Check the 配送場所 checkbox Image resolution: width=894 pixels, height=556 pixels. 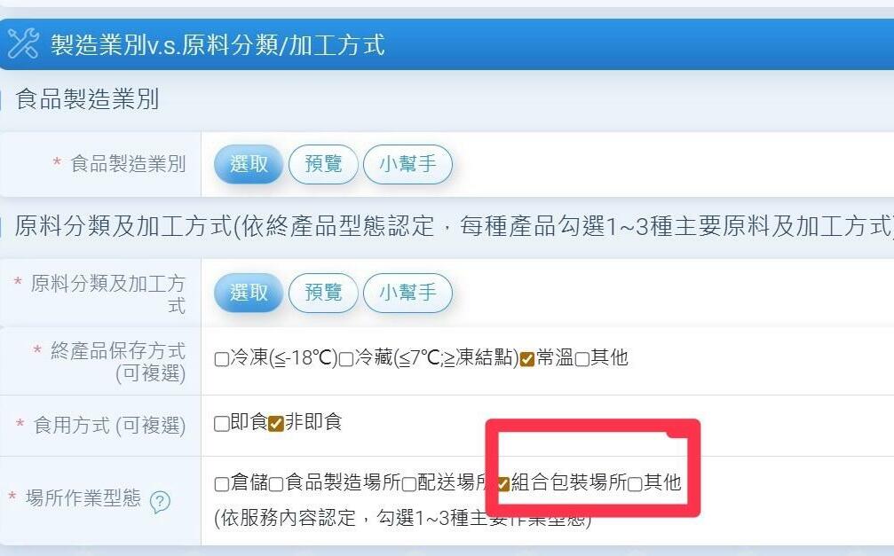[x=408, y=483]
